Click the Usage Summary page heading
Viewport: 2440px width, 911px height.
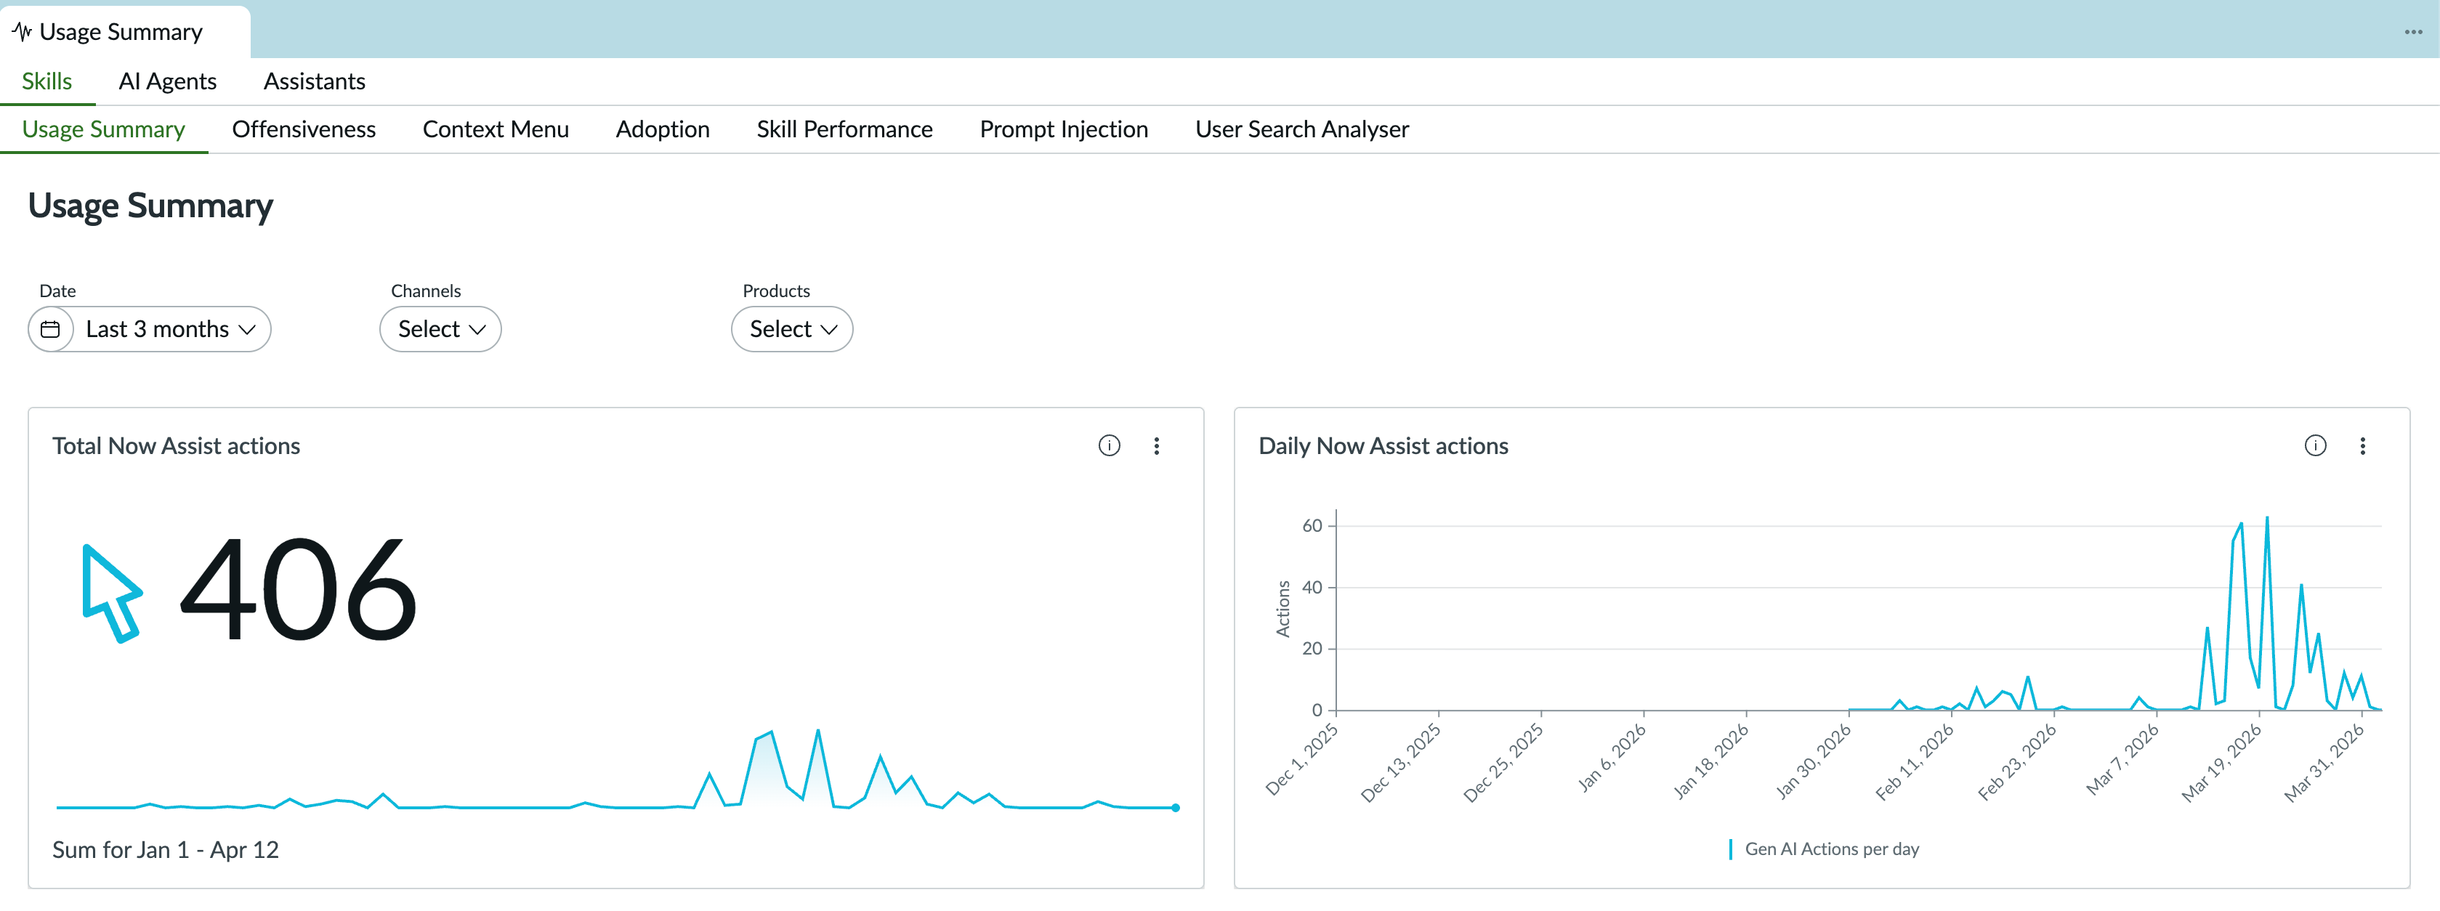(150, 206)
